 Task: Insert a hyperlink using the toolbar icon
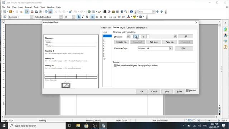pos(89,12)
